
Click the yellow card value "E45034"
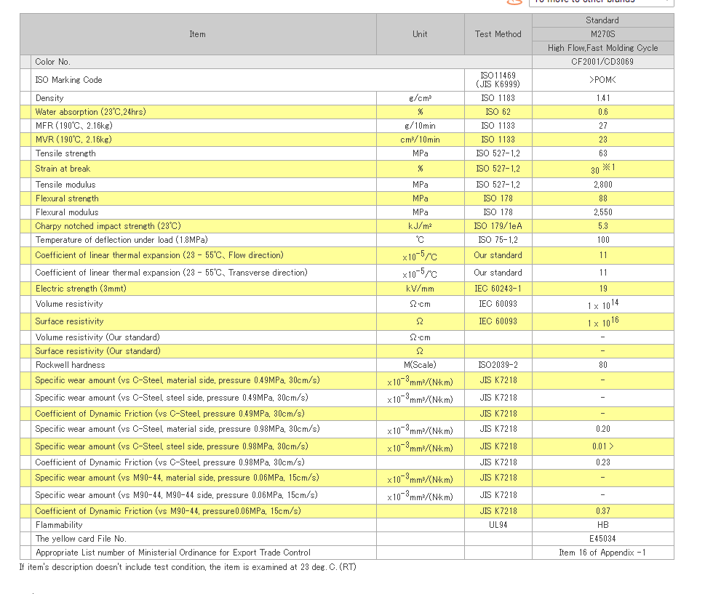pyautogui.click(x=603, y=539)
